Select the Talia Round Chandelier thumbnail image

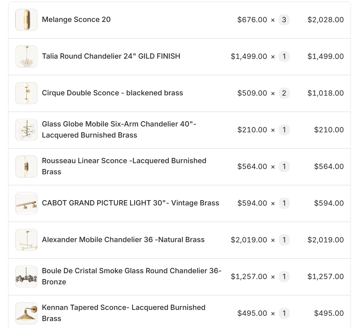pyautogui.click(x=26, y=56)
